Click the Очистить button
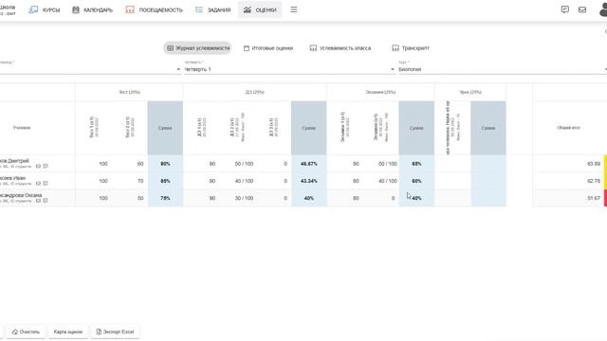Viewport: 607px width, 341px height. click(26, 332)
